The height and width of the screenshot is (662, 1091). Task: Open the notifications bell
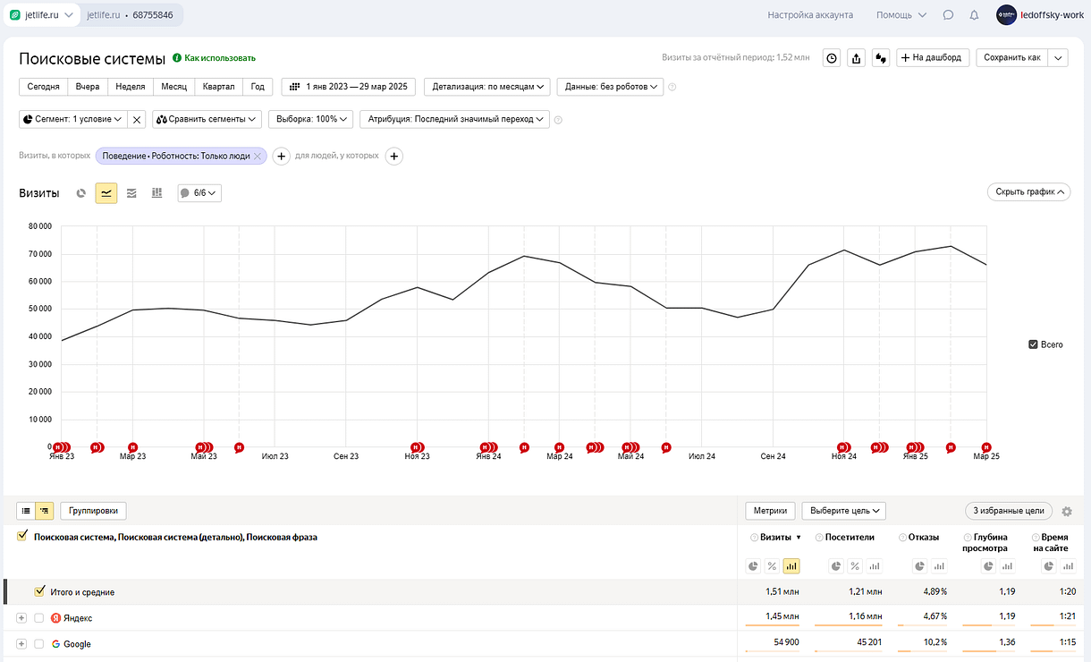[974, 15]
